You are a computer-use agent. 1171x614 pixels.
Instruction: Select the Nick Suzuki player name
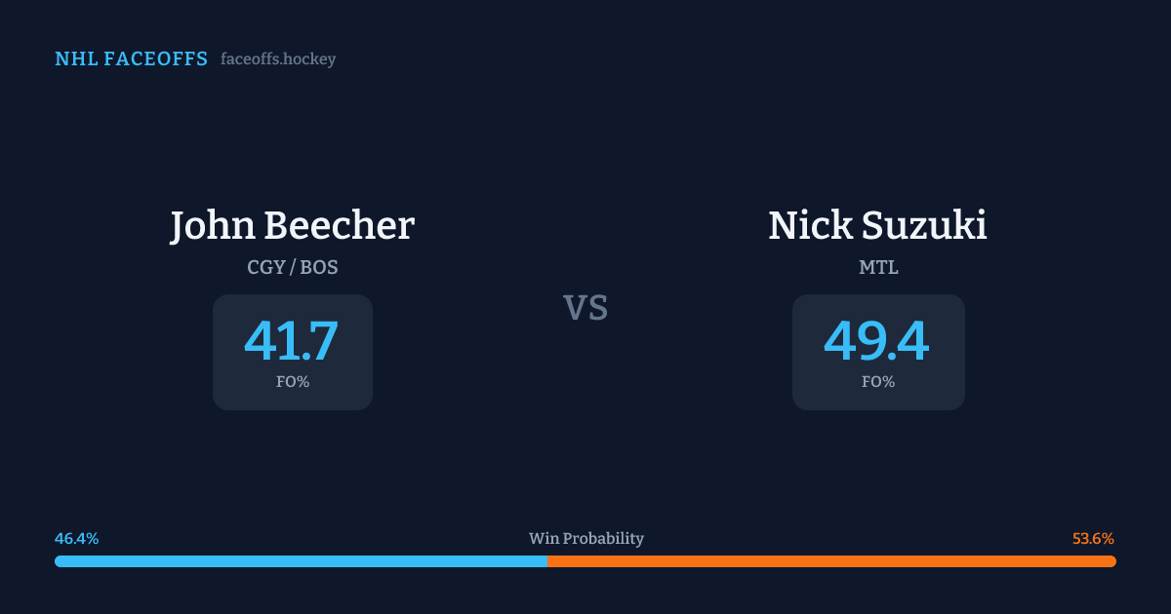[877, 225]
